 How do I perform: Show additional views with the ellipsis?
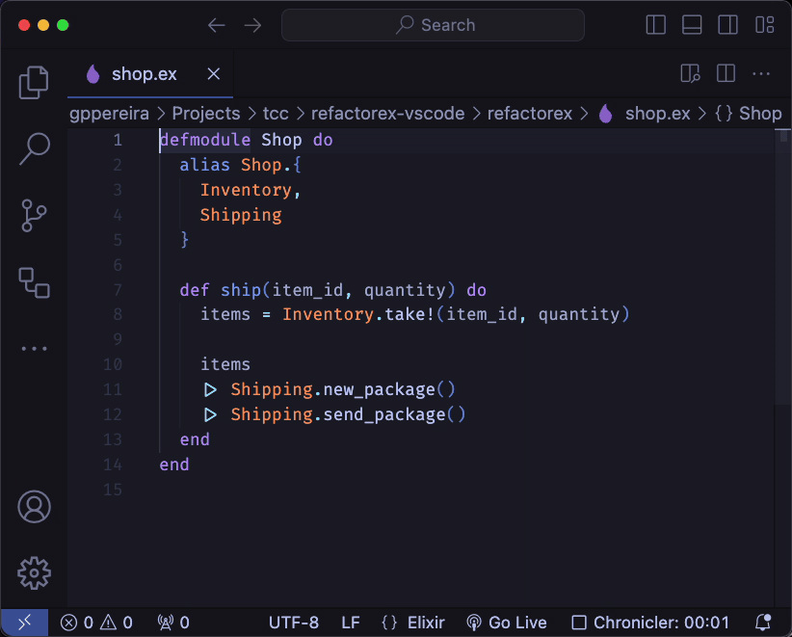click(34, 349)
